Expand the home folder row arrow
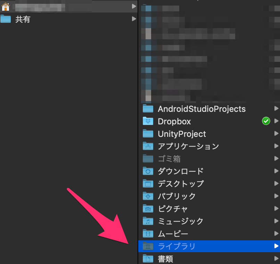Viewport: 280px width, 264px height. (134, 6)
